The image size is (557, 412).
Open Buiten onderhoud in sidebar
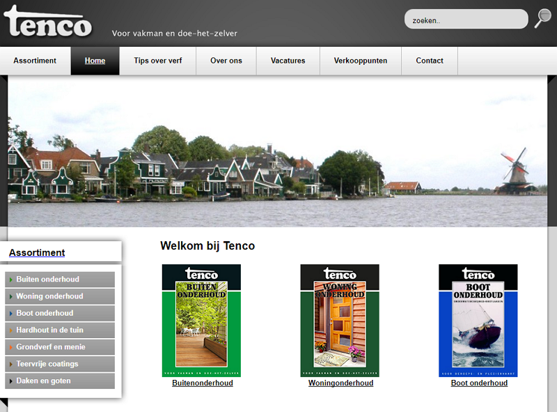pos(60,280)
